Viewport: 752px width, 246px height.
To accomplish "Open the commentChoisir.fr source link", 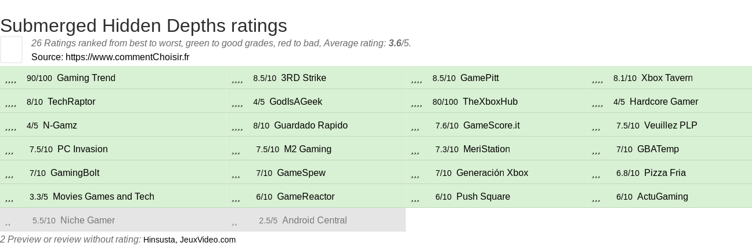I will pos(127,57).
